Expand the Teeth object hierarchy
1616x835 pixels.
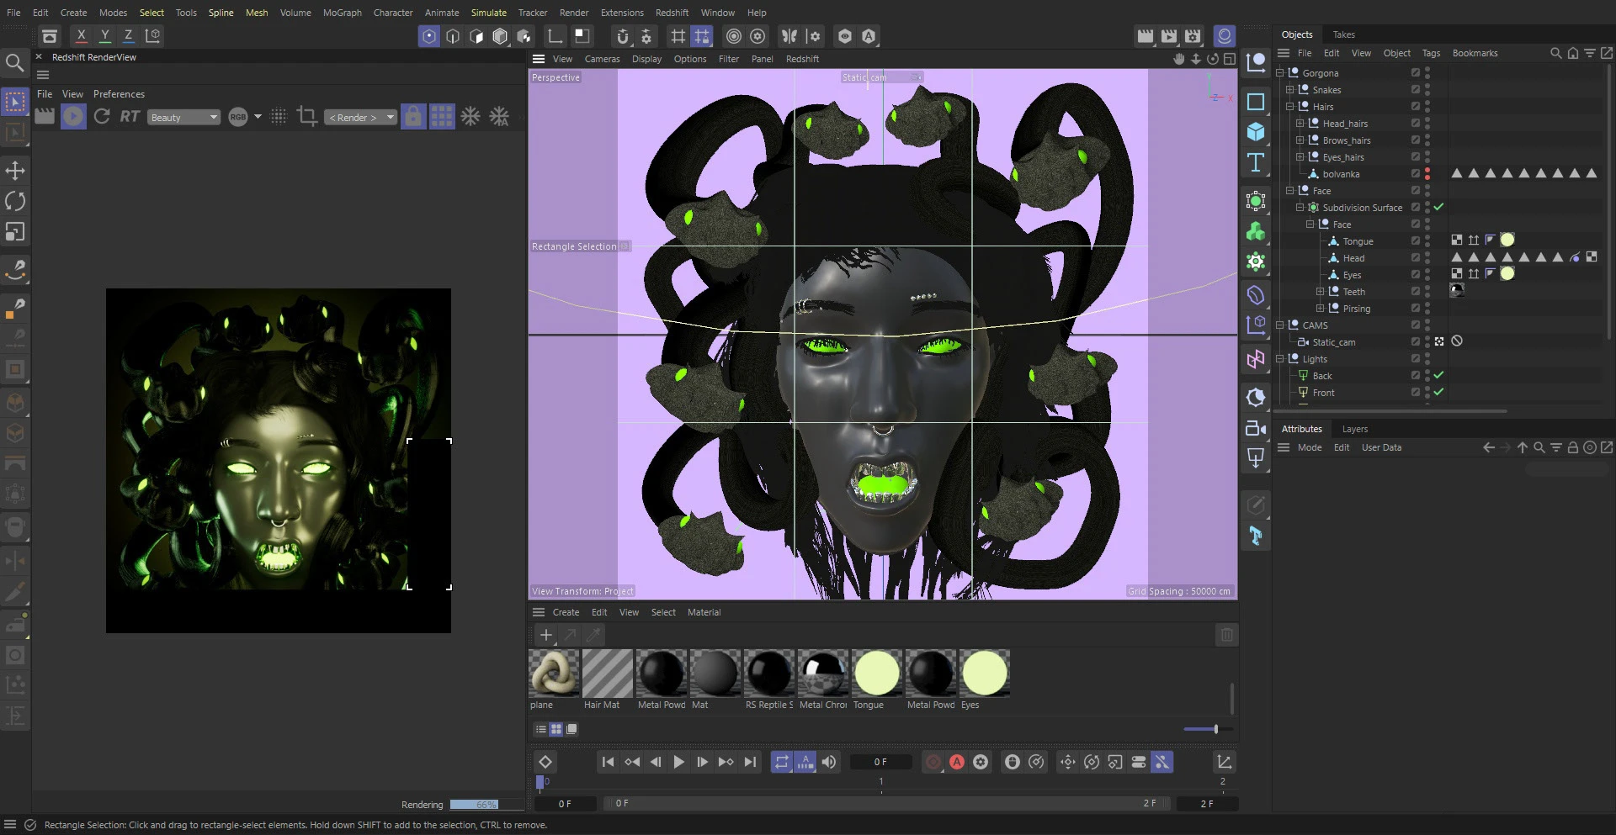1319,291
